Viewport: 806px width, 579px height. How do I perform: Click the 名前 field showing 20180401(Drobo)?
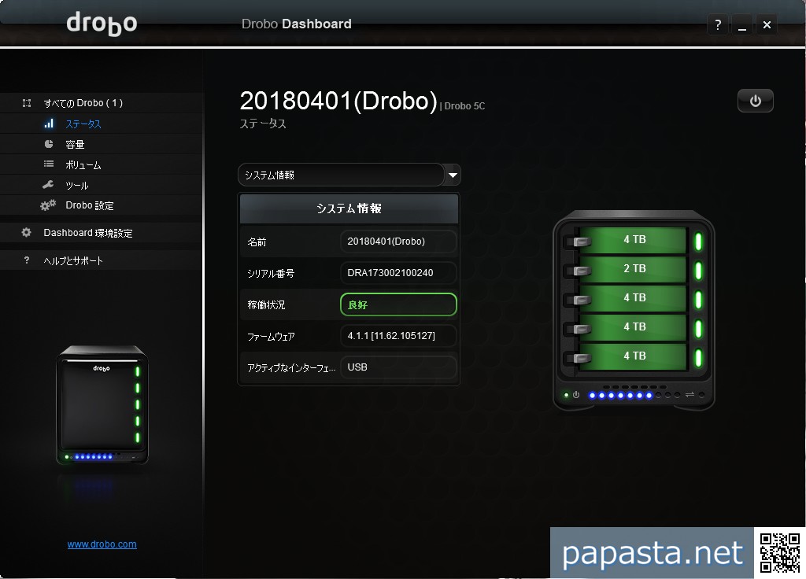pos(398,242)
